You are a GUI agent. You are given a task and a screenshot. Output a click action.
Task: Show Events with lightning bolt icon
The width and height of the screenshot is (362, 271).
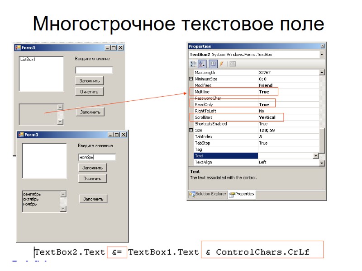(222, 64)
